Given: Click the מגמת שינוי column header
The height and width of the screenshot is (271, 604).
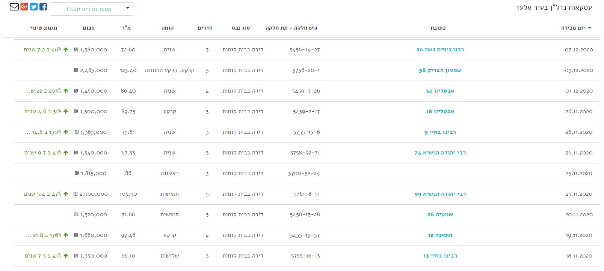Looking at the screenshot, I should click(x=44, y=28).
